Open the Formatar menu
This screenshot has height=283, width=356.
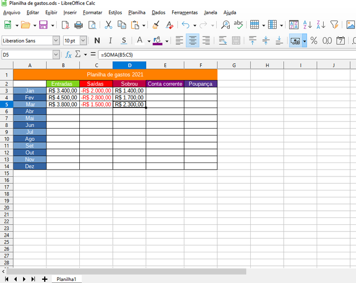coord(92,12)
